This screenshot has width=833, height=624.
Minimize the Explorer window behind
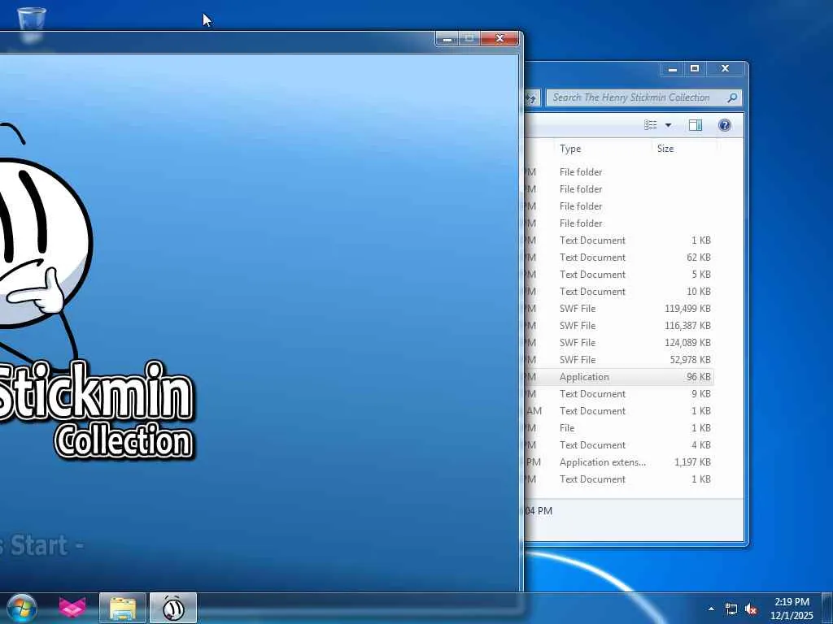(673, 68)
